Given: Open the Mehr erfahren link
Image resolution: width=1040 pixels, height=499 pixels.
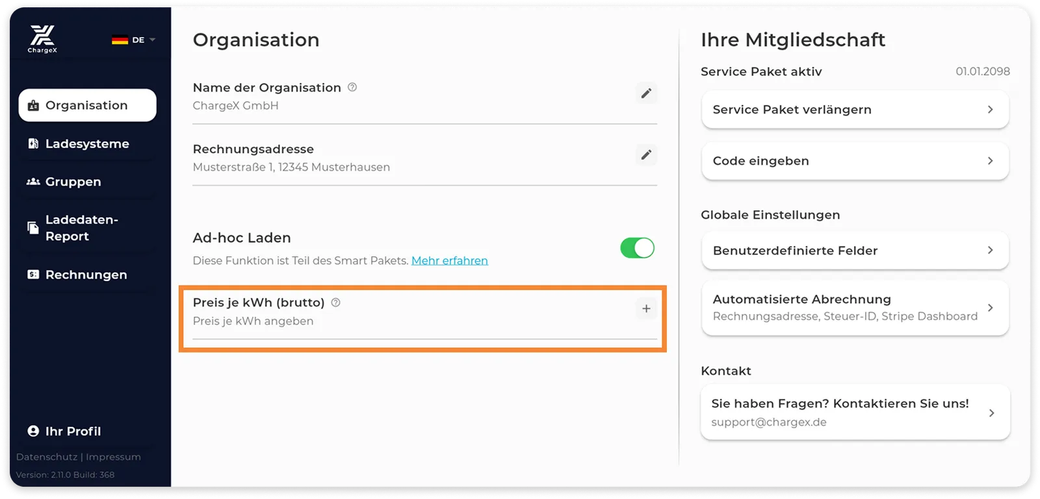Looking at the screenshot, I should pos(450,260).
